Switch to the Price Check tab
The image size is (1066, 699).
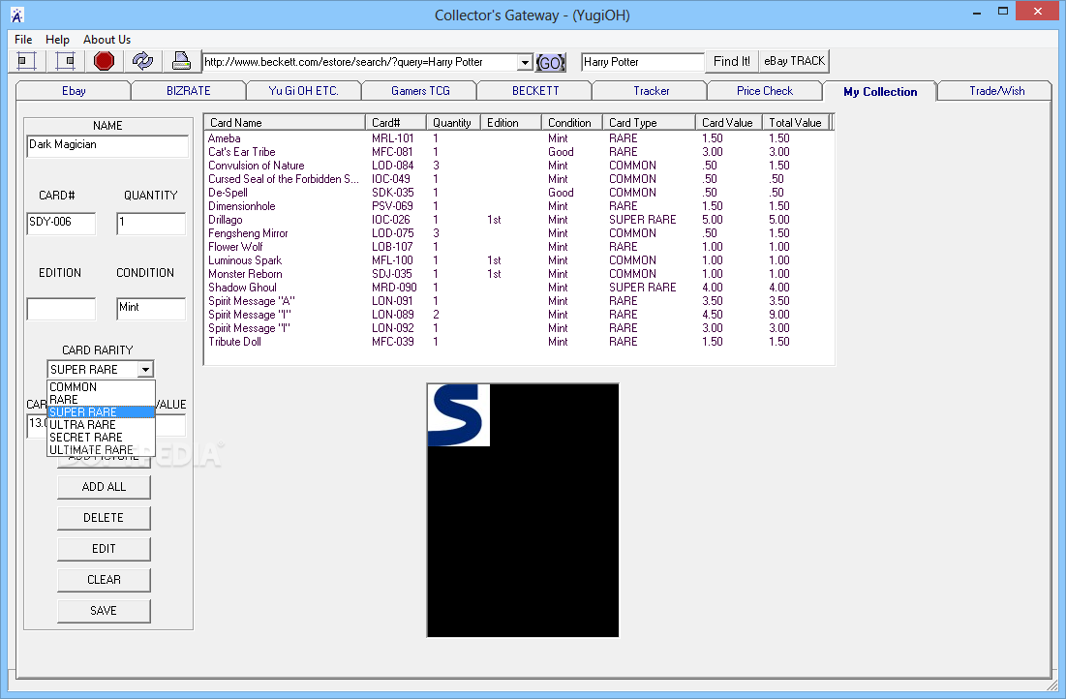click(765, 90)
